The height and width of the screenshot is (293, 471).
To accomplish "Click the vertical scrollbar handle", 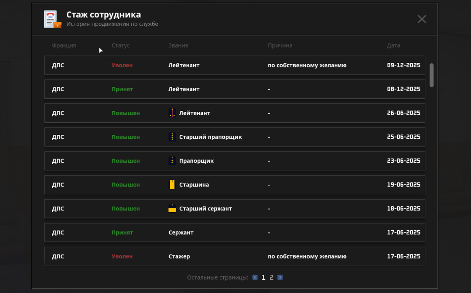I will (431, 75).
